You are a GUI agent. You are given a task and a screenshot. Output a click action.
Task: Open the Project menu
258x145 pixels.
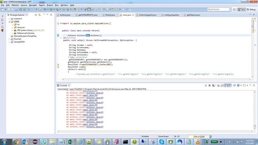50,5
